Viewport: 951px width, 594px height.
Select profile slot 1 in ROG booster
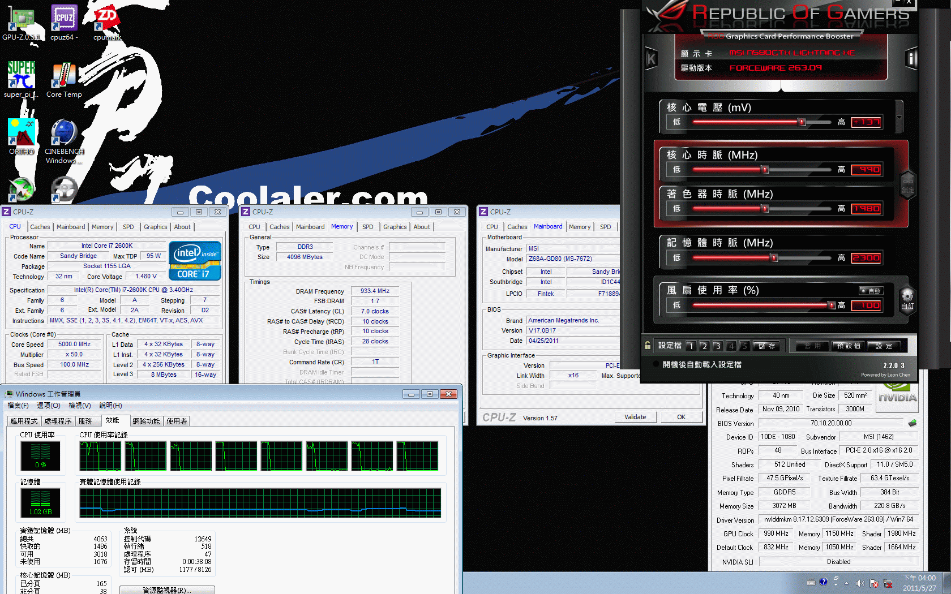click(x=691, y=346)
